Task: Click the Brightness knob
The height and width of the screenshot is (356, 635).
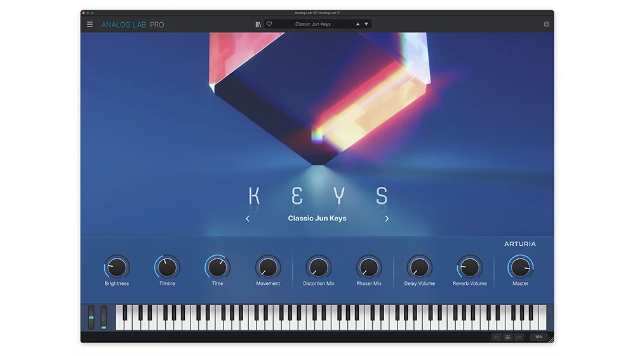Action: pos(116,267)
